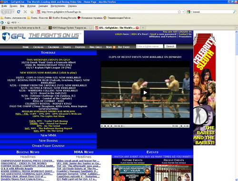Toggle fullscreen on the video player
Screen dimensions: 238x181
[x=181, y=126]
